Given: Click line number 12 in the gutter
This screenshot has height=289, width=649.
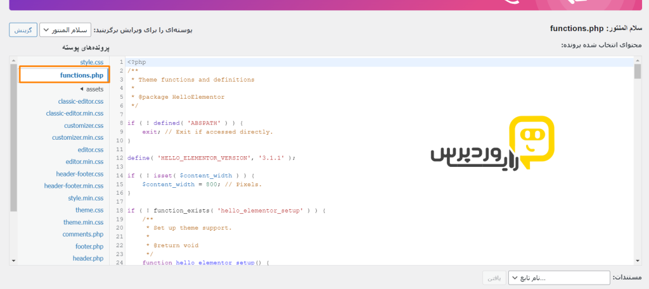Looking at the screenshot, I should [x=120, y=158].
